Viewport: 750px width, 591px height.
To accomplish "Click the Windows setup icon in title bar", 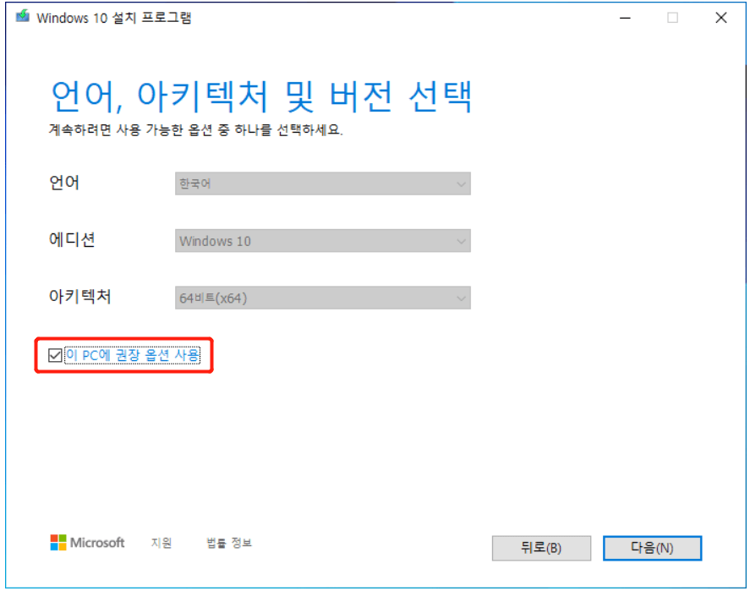I will coord(23,17).
